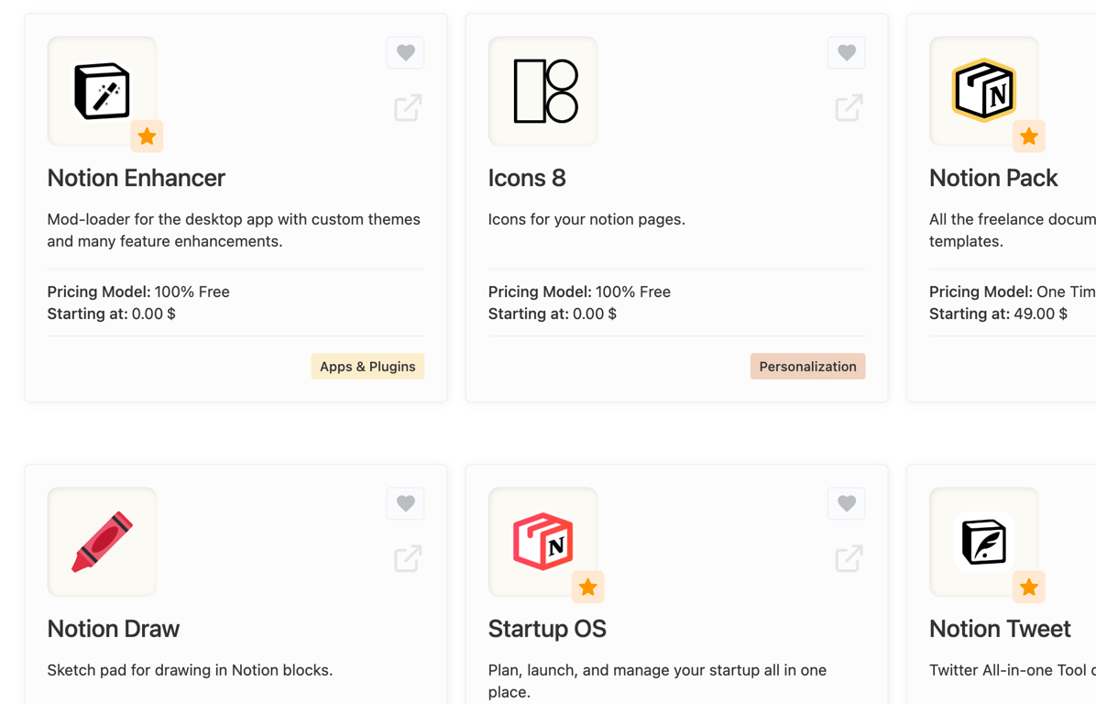Click the Notion Draw crayon icon
Image resolution: width=1096 pixels, height=704 pixels.
(x=102, y=542)
